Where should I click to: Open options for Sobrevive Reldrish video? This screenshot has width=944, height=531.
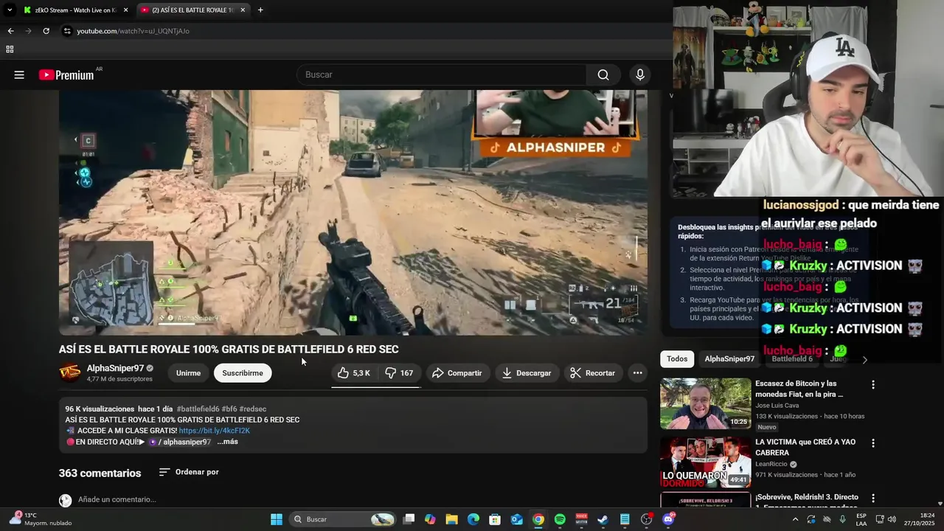click(873, 499)
